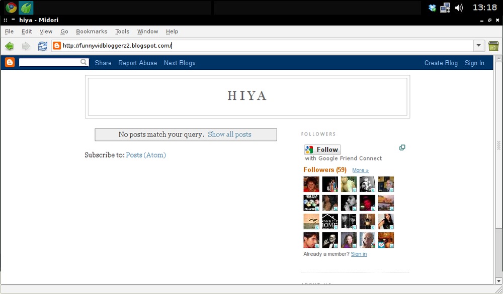Click the volume speaker icon
The height and width of the screenshot is (294, 503).
point(459,8)
